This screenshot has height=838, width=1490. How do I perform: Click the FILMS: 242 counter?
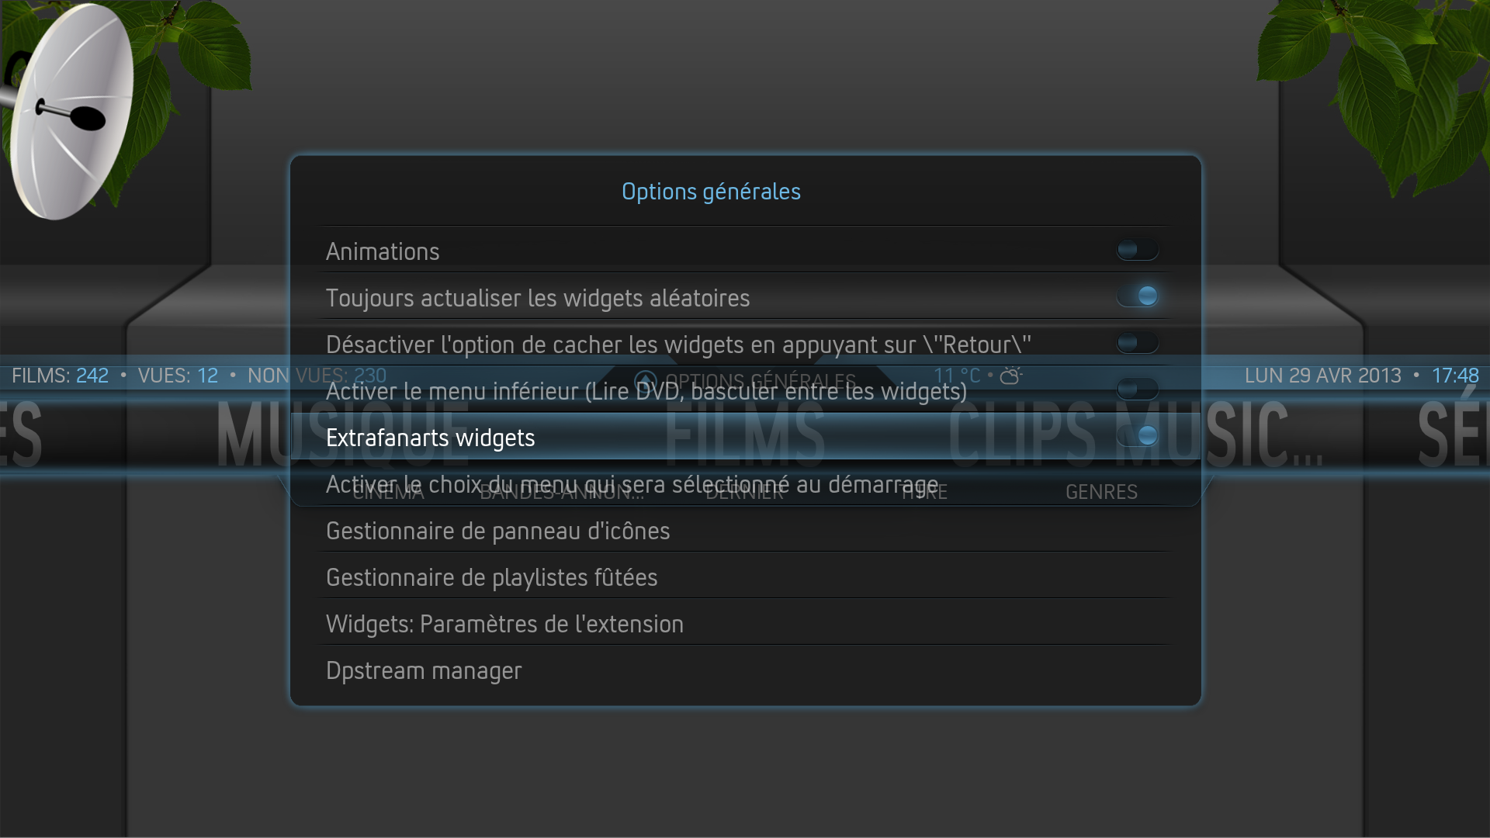pos(61,376)
